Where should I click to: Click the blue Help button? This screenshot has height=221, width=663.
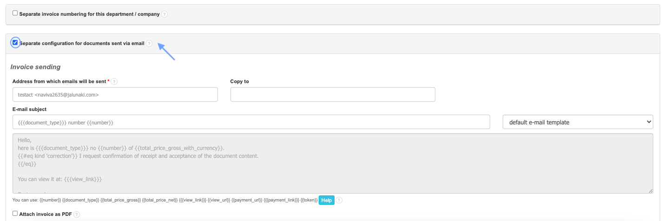[326, 200]
